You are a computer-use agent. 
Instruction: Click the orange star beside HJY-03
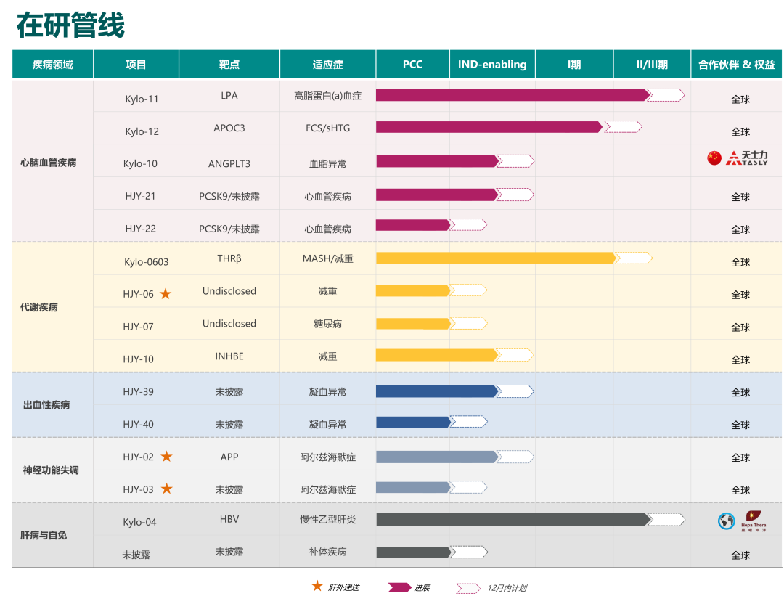pos(166,489)
